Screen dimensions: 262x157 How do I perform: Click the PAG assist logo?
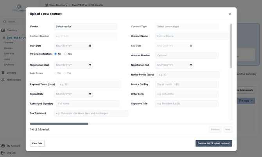click(x=19, y=8)
